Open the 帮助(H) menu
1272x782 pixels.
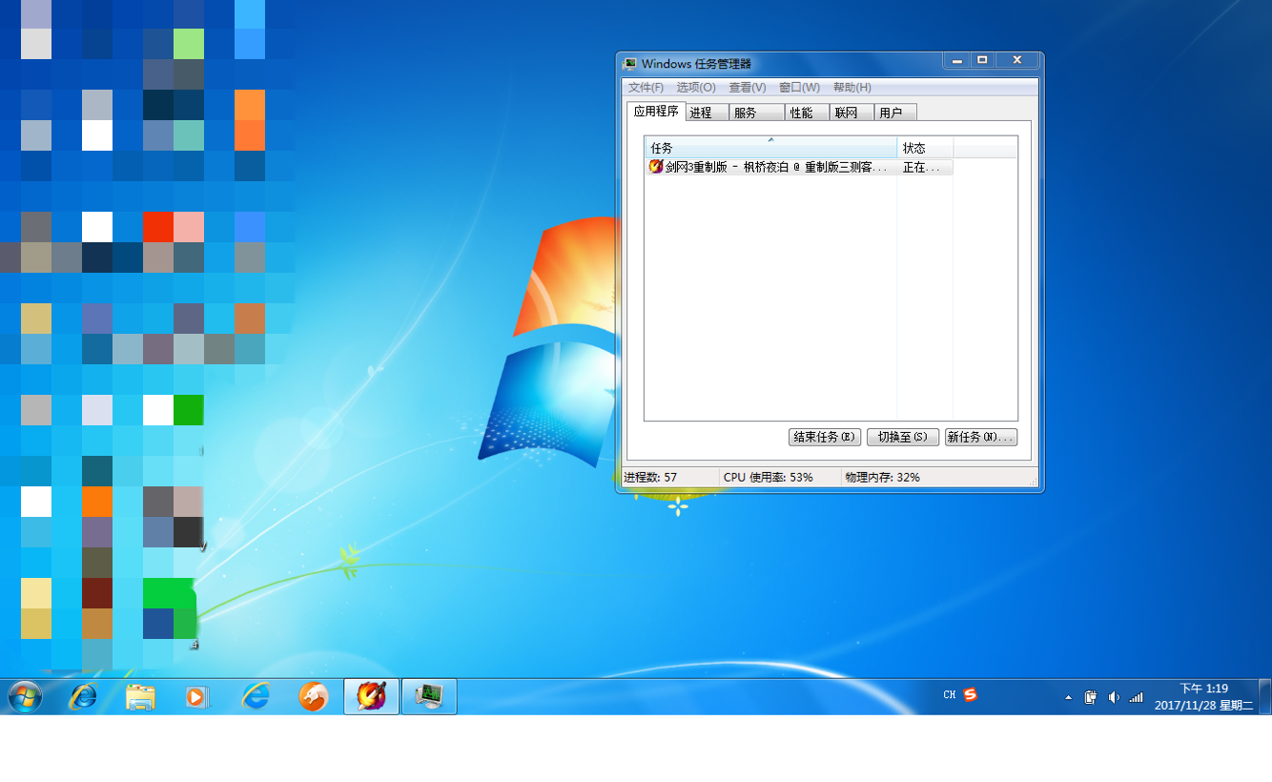pyautogui.click(x=851, y=88)
